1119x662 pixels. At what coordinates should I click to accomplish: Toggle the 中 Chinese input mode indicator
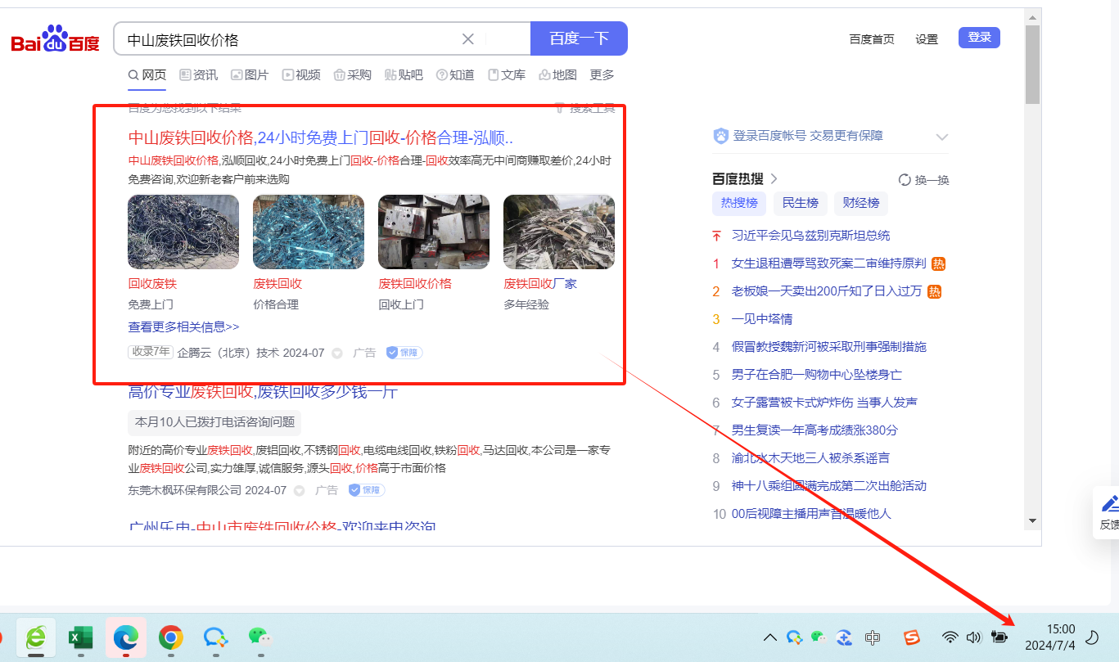873,637
